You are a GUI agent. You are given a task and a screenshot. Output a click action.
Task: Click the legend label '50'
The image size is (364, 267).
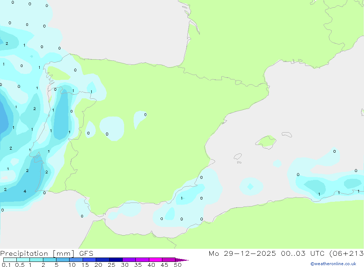tap(178, 265)
